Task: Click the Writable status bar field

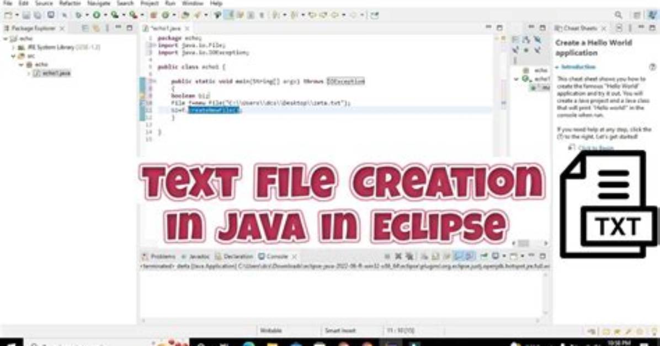Action: (270, 331)
